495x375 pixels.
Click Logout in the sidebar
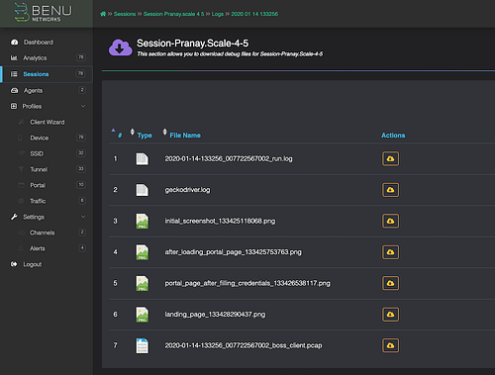point(33,264)
